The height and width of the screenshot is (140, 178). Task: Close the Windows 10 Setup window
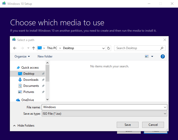[x=172, y=4]
